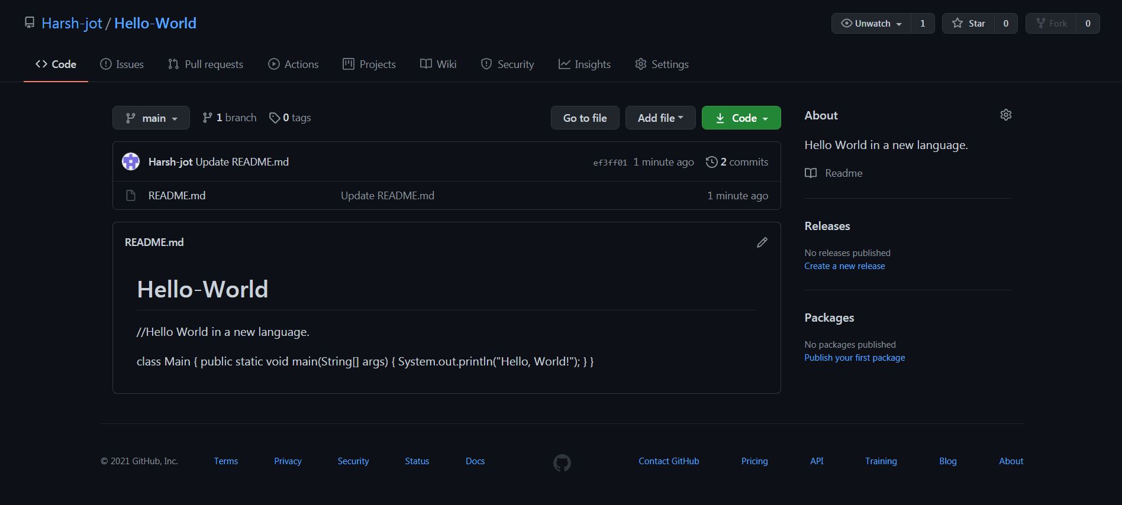
Task: Click Create a new release
Action: click(x=844, y=266)
